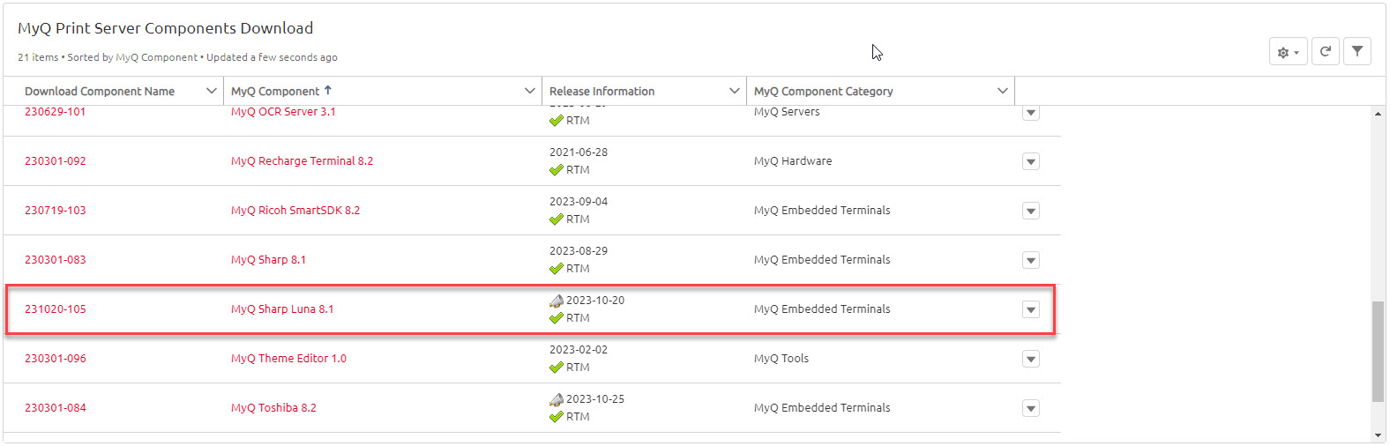The height and width of the screenshot is (446, 1390).
Task: Open row actions for MyQ Ricoh SmartSDK 8.2
Action: [1030, 211]
